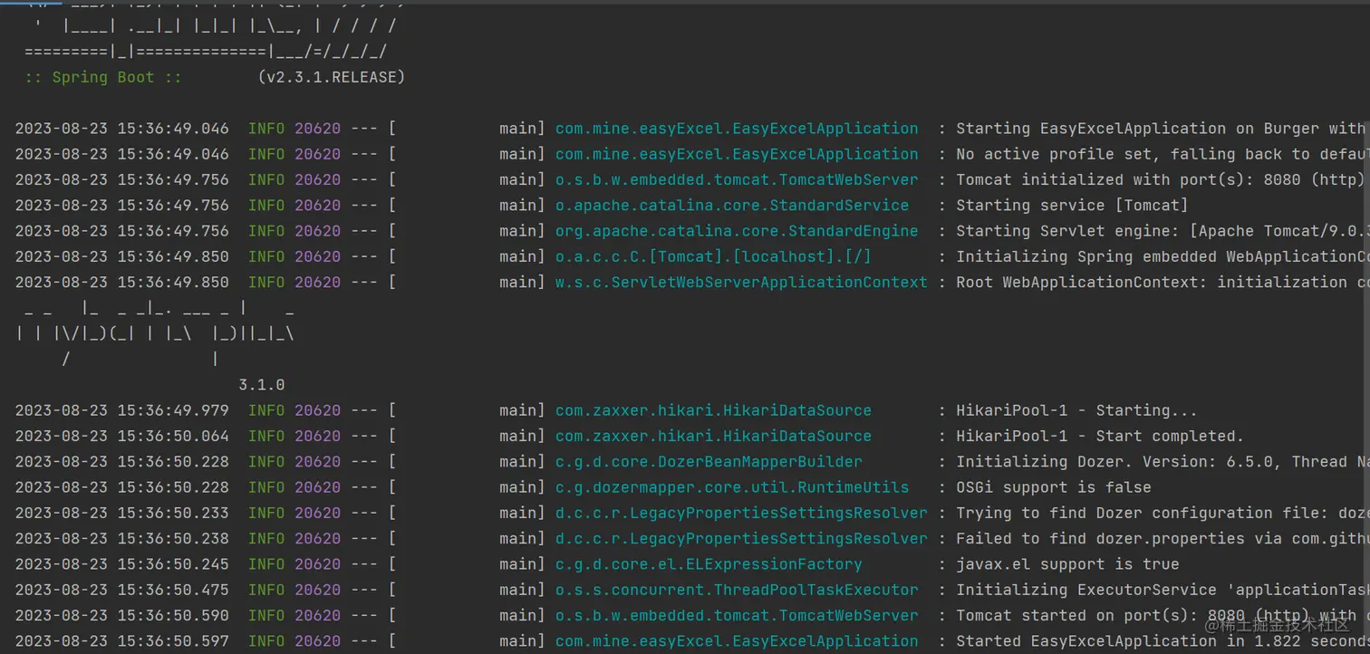Click 'Tomcat started on port(s): 8080' message
Viewport: 1370px width, 654px height.
coord(1100,615)
